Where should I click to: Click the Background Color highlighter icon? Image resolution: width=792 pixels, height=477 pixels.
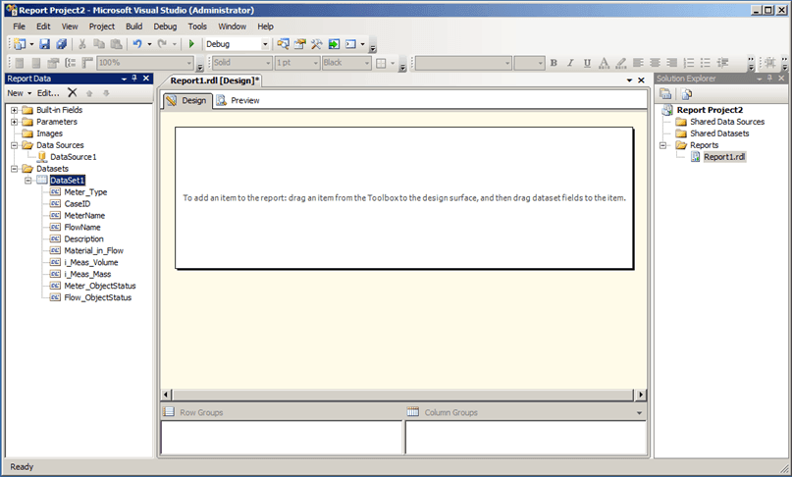pos(621,63)
